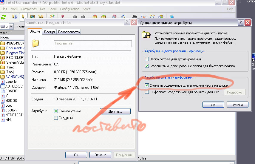This screenshot has width=255, height=164.
Task: Confirm with OK in Дополнительные атрибуты dialog
Action: [213, 105]
